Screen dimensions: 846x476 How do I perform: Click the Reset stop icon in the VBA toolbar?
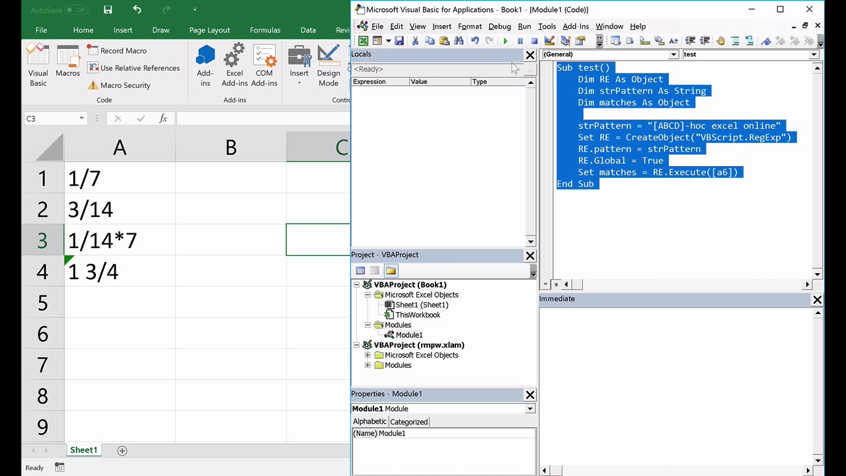pyautogui.click(x=535, y=41)
